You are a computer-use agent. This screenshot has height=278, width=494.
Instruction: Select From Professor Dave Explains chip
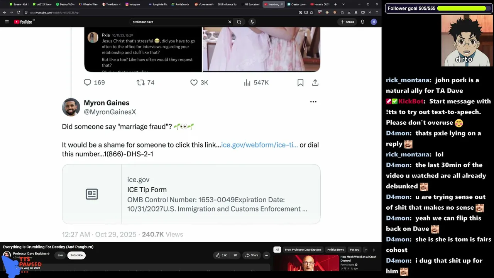click(x=303, y=250)
